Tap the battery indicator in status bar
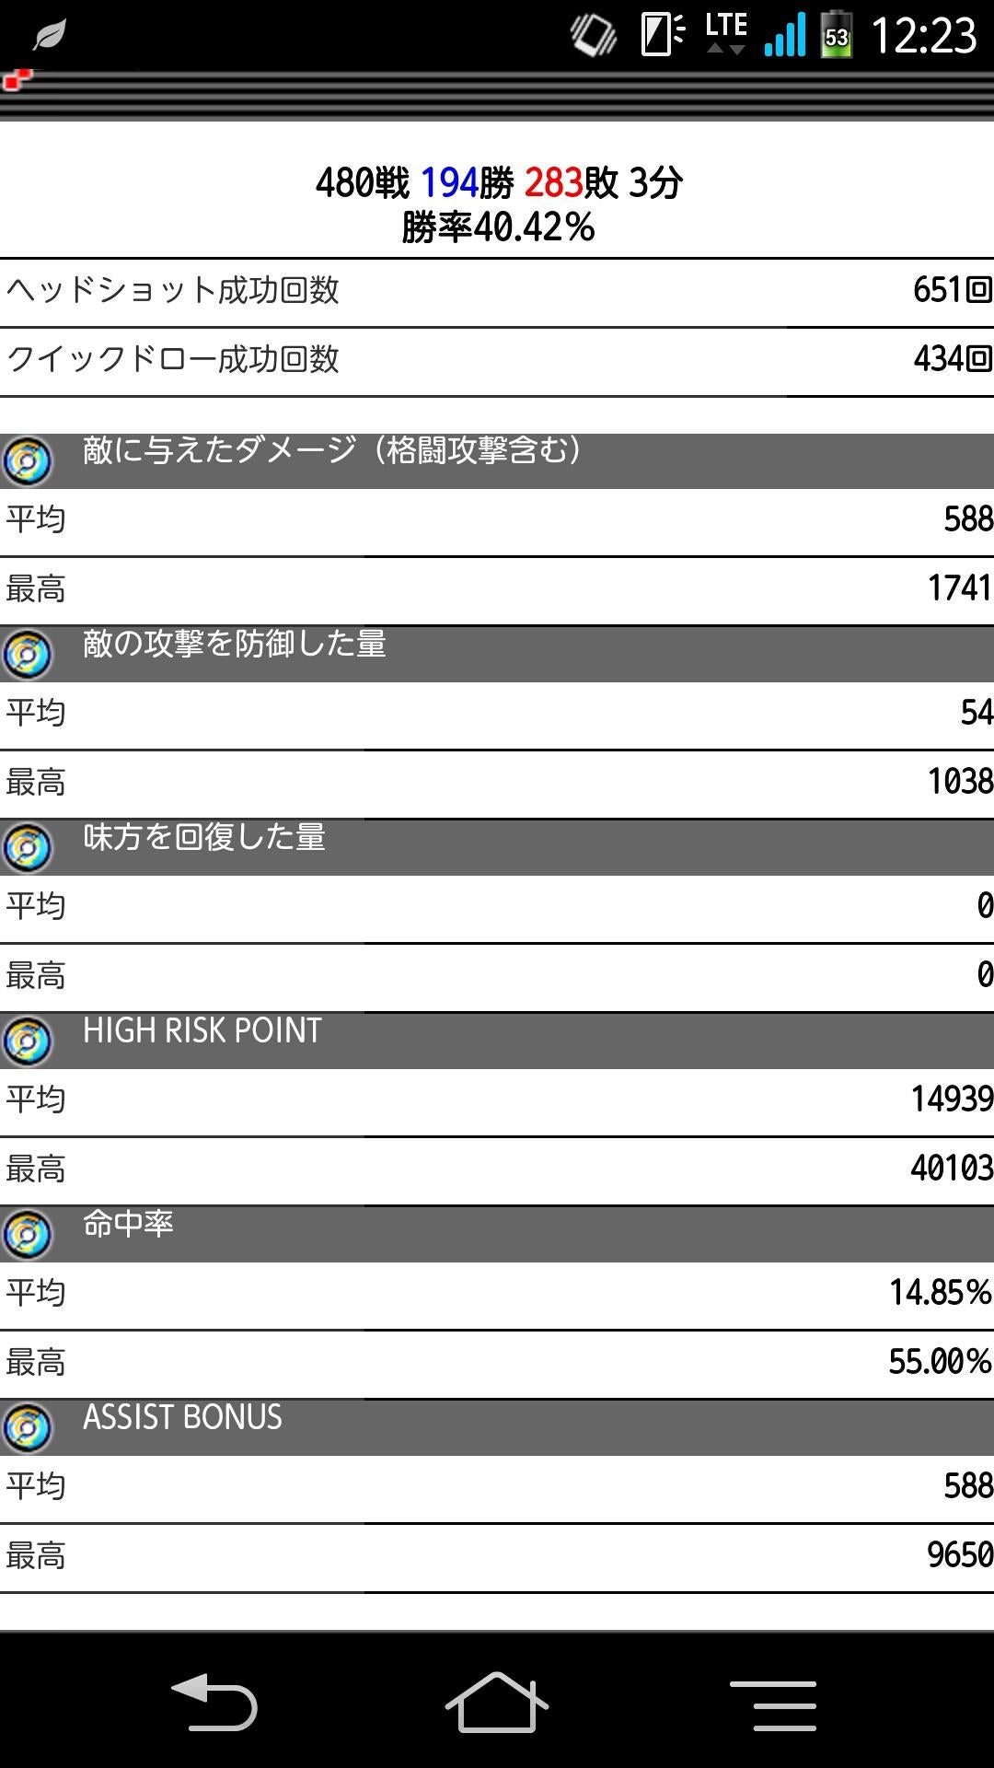 [x=836, y=35]
